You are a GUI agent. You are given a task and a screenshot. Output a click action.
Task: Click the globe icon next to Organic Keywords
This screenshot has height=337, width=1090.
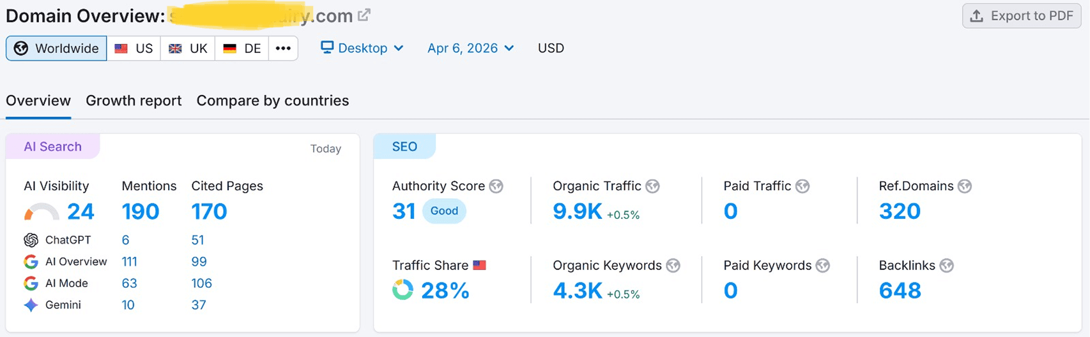[x=673, y=266]
